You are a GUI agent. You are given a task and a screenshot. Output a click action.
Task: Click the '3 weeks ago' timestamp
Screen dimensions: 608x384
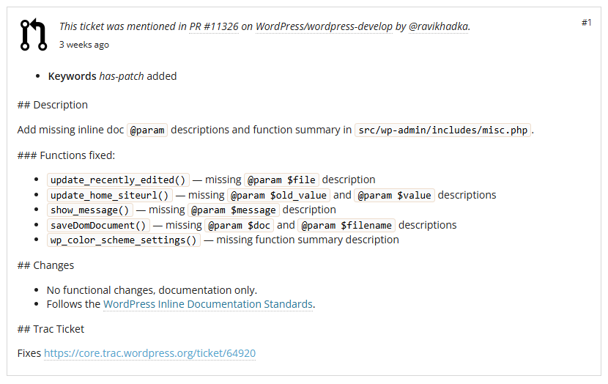pyautogui.click(x=84, y=45)
